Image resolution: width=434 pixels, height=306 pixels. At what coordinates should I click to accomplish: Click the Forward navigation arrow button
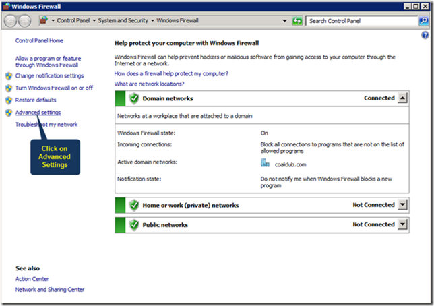[24, 21]
